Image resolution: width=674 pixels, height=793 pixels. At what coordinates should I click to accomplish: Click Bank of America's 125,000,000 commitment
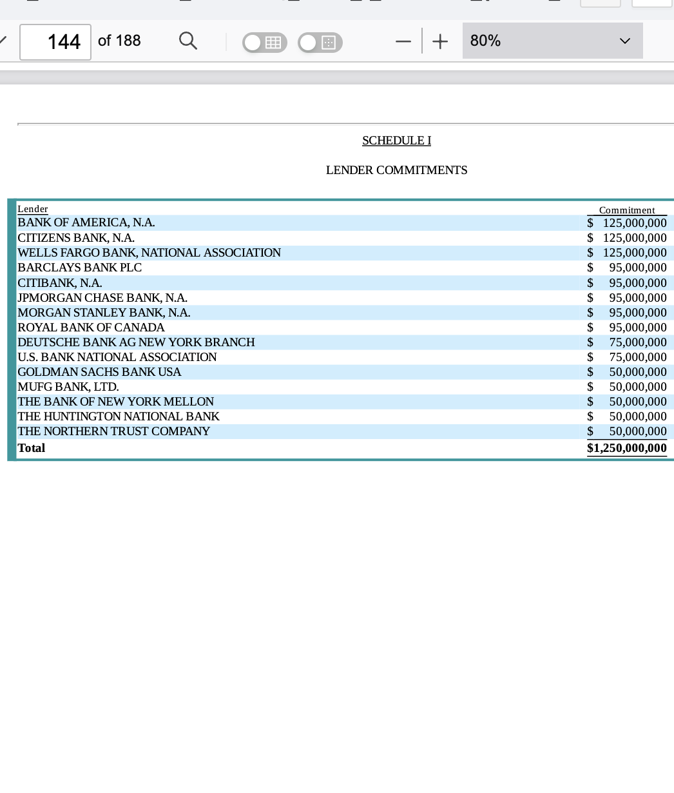click(635, 223)
